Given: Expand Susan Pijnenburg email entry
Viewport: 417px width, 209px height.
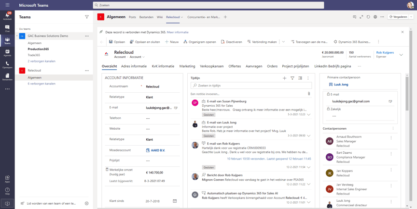Looking at the screenshot, I should click(308, 115).
